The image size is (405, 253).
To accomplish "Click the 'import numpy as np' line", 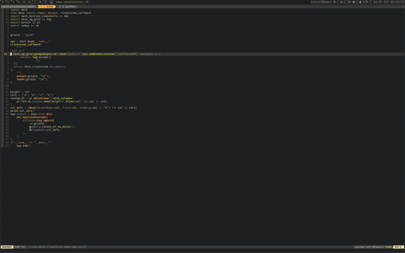I will (x=25, y=26).
